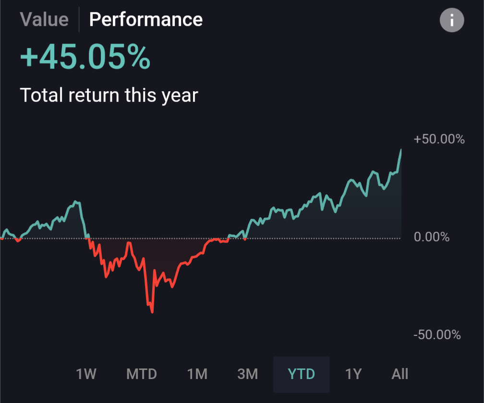Select the Performance tab
This screenshot has height=403, width=484.
(146, 20)
